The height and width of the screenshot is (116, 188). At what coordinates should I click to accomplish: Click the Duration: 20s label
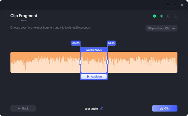pyautogui.click(x=94, y=50)
